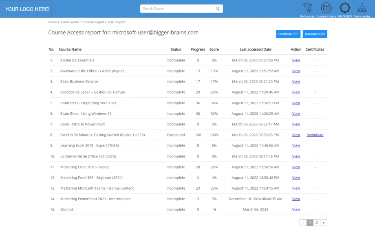View Excel in 30 Minutes course
Screen dimensions: 375x230
296,135
